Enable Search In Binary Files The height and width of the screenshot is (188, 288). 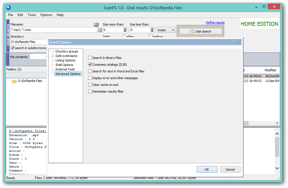(x=90, y=58)
